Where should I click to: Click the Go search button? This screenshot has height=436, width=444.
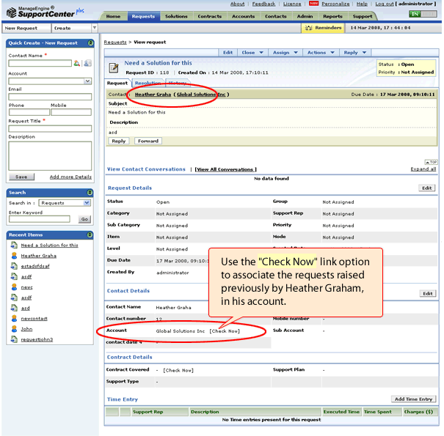point(84,219)
